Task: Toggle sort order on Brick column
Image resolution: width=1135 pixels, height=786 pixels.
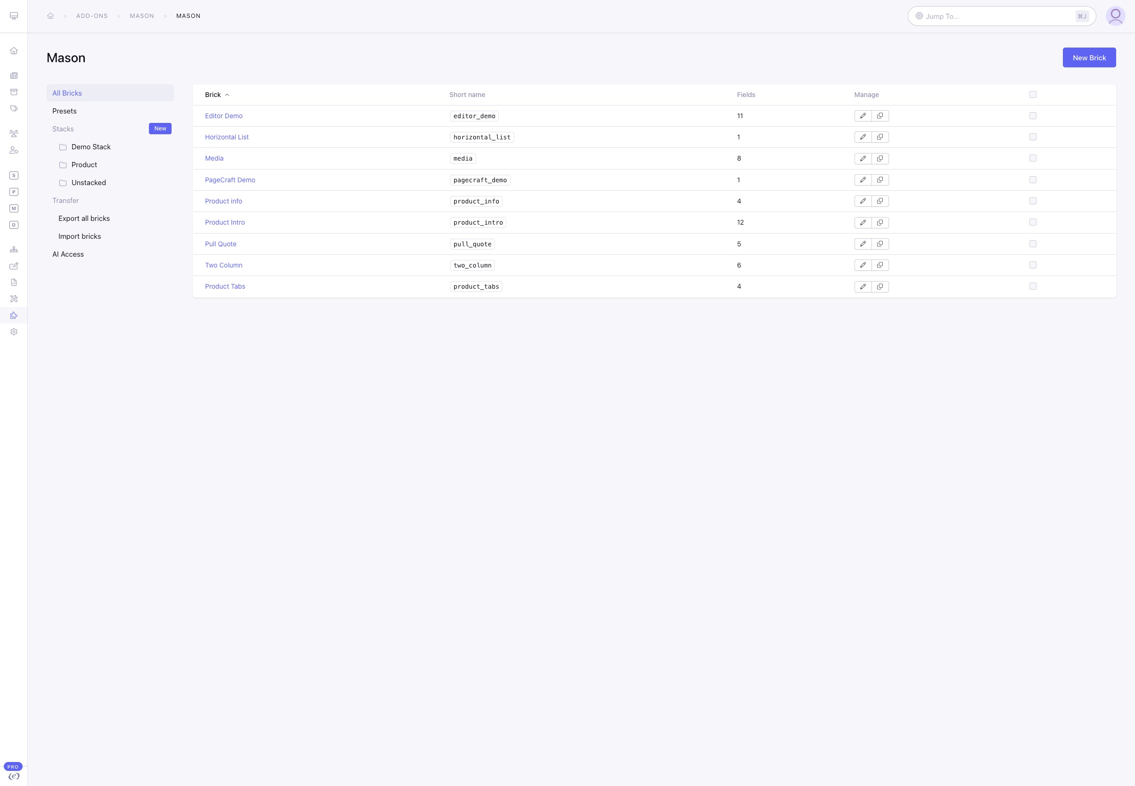Action: pos(217,95)
